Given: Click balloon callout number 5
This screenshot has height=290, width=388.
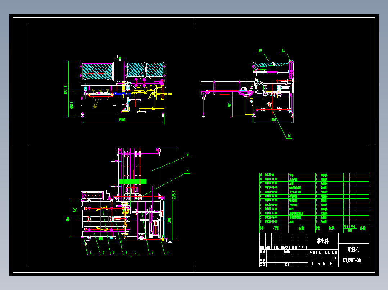Looking at the screenshot, I should click(x=135, y=252).
